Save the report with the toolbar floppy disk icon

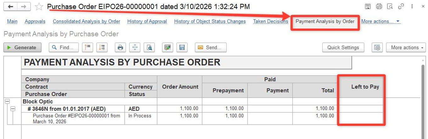tap(182, 47)
